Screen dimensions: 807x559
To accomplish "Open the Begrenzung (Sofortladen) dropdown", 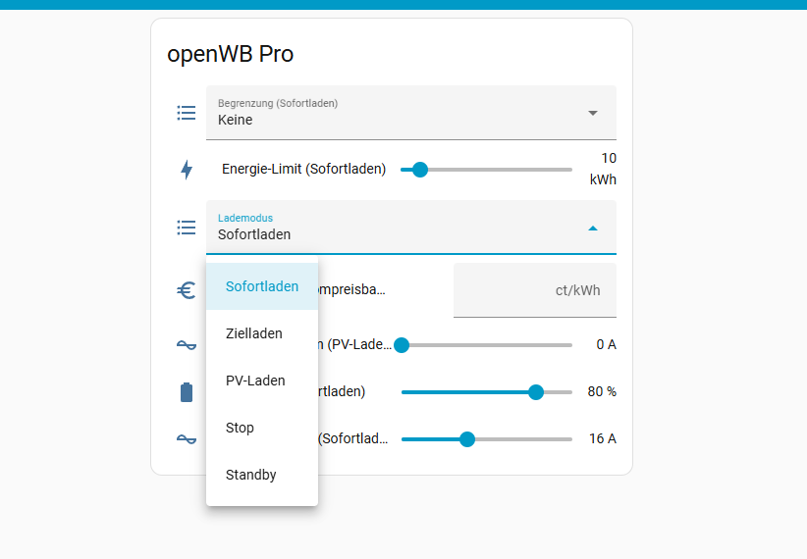I will (411, 113).
